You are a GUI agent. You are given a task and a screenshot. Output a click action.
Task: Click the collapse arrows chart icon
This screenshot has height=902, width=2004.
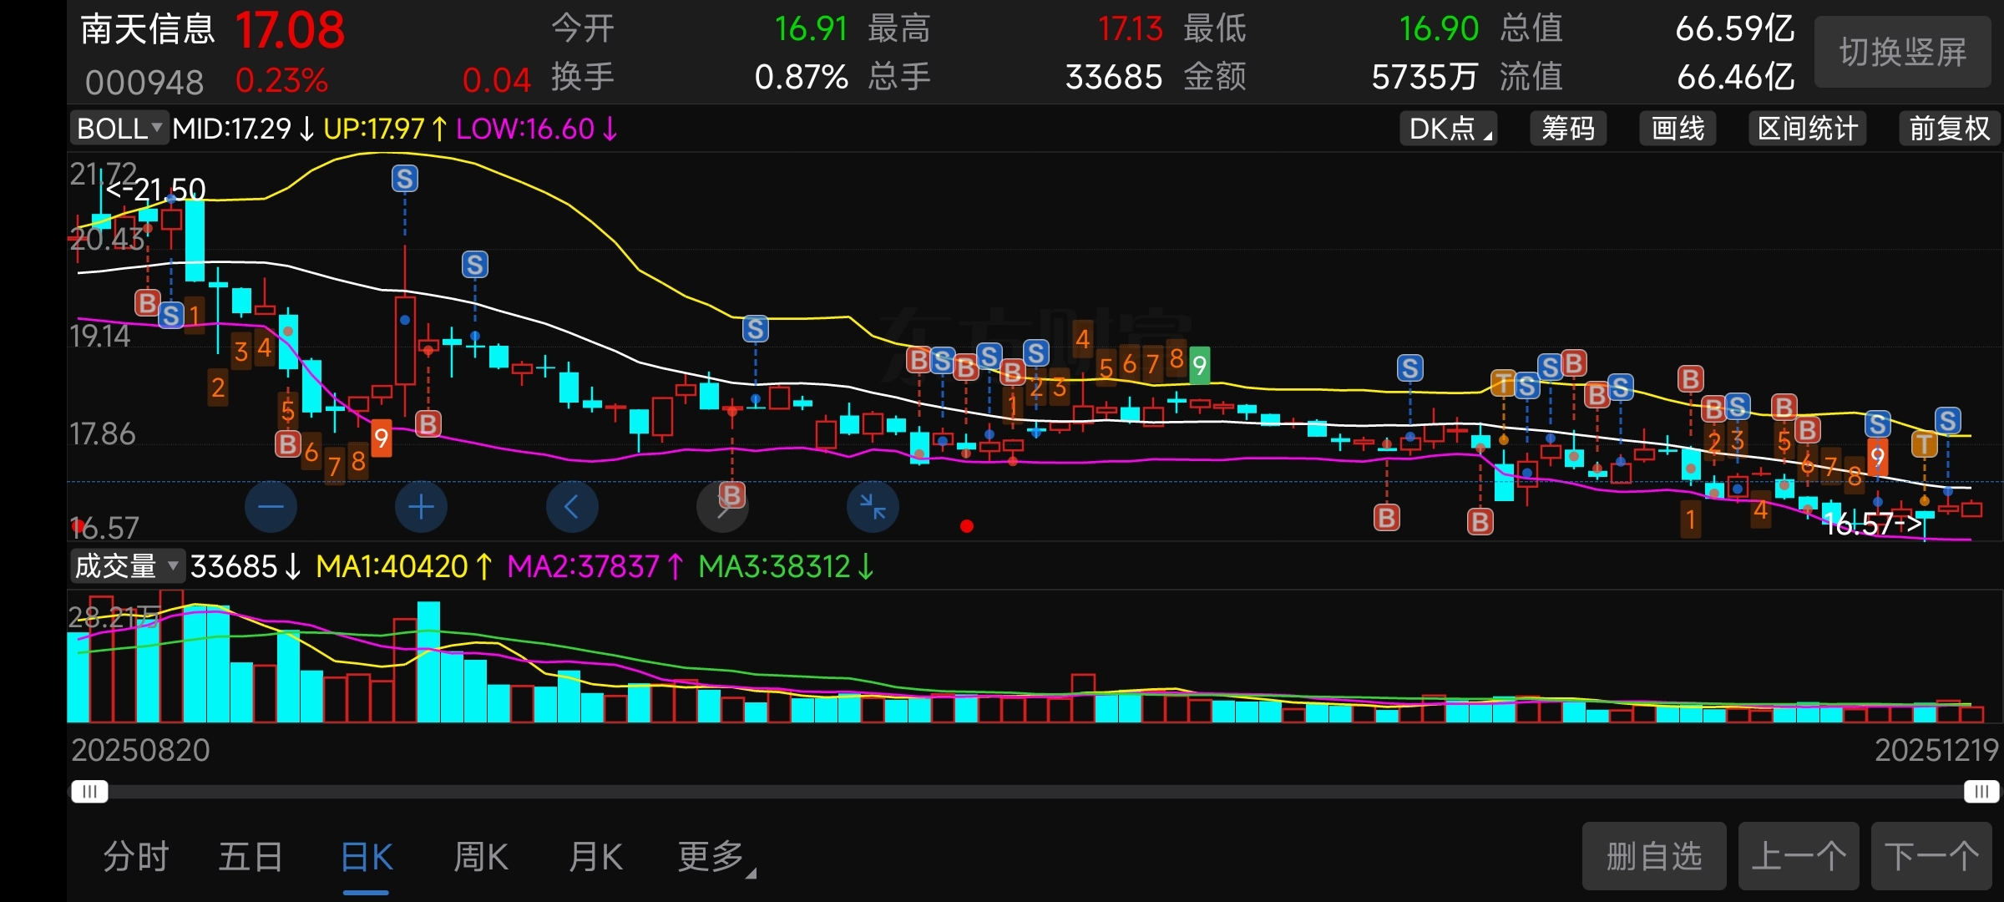point(873,507)
